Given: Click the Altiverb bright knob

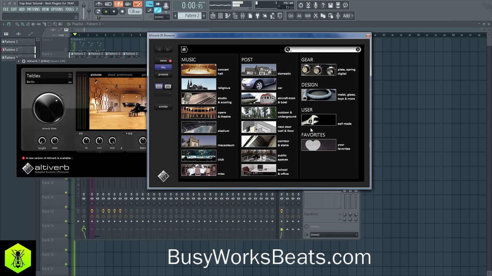Looking at the screenshot, I should 42,141.
